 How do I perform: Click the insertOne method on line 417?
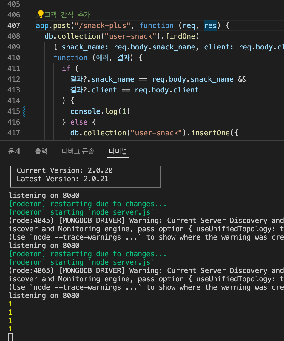pos(210,133)
